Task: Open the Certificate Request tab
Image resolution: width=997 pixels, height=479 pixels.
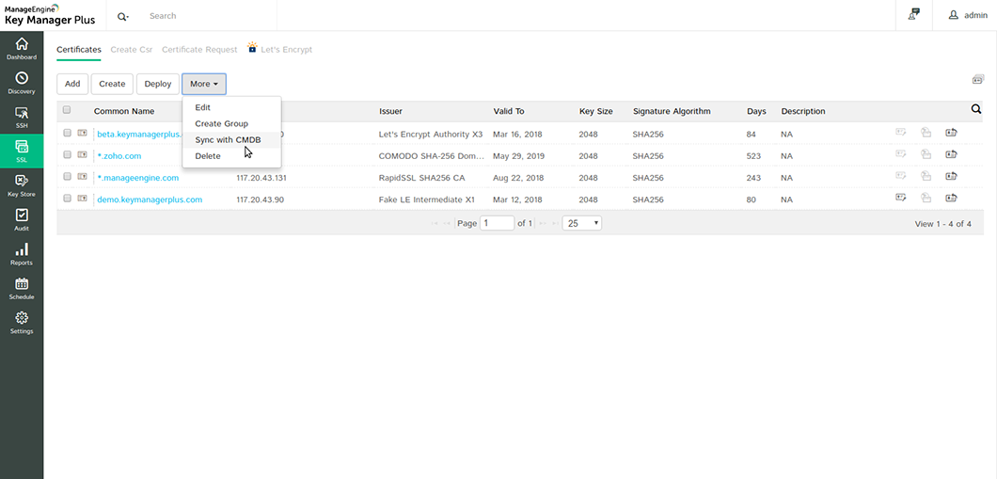Action: click(199, 50)
